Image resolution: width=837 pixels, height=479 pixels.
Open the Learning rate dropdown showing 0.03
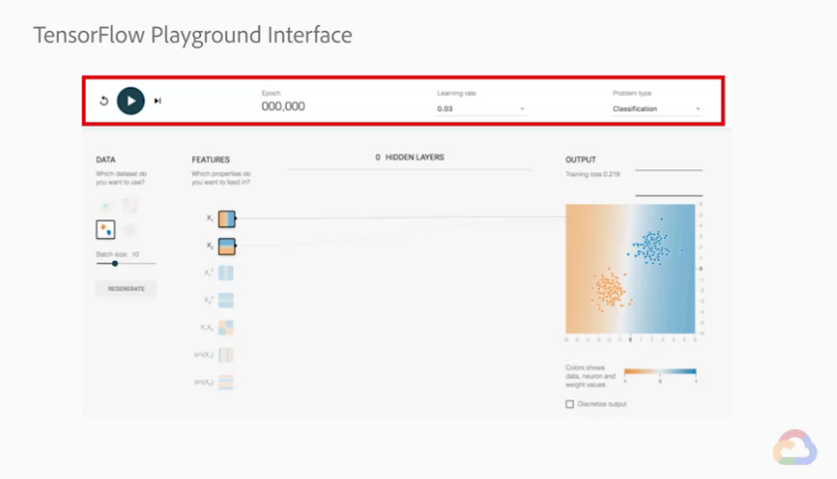coord(481,109)
